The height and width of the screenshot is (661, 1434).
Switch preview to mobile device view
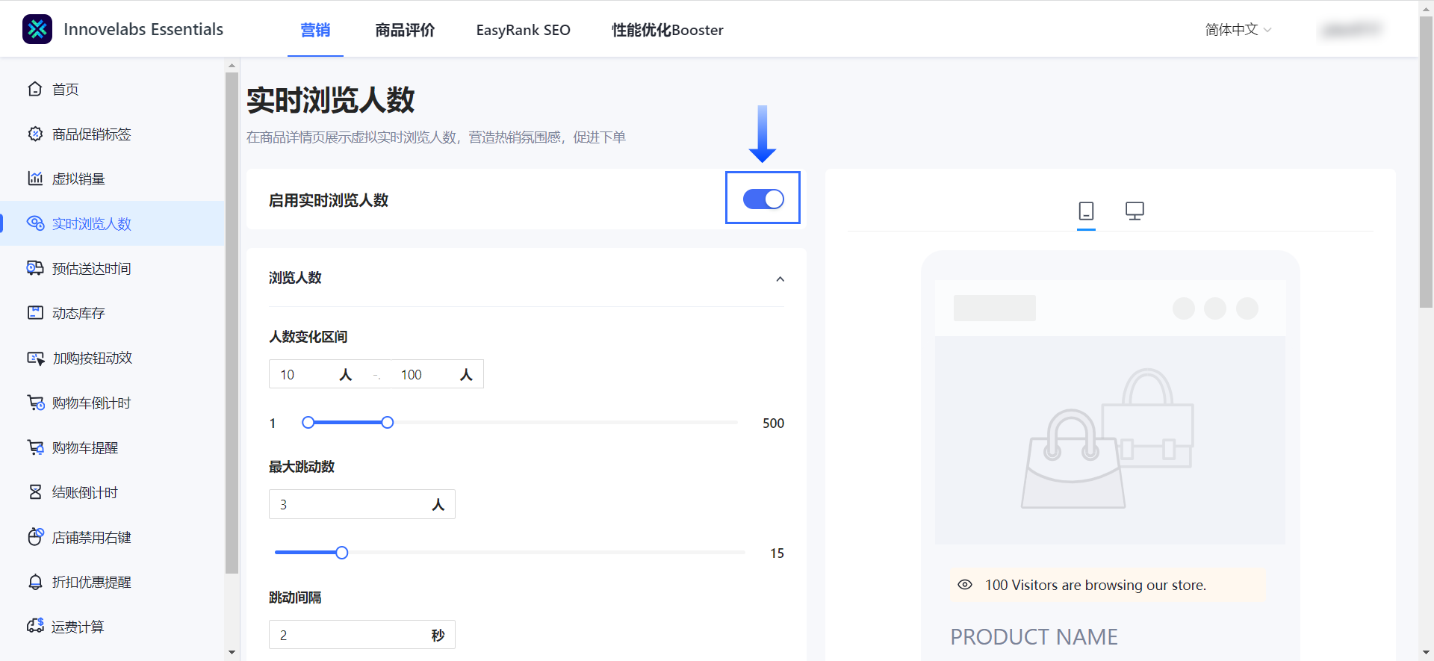pyautogui.click(x=1086, y=211)
